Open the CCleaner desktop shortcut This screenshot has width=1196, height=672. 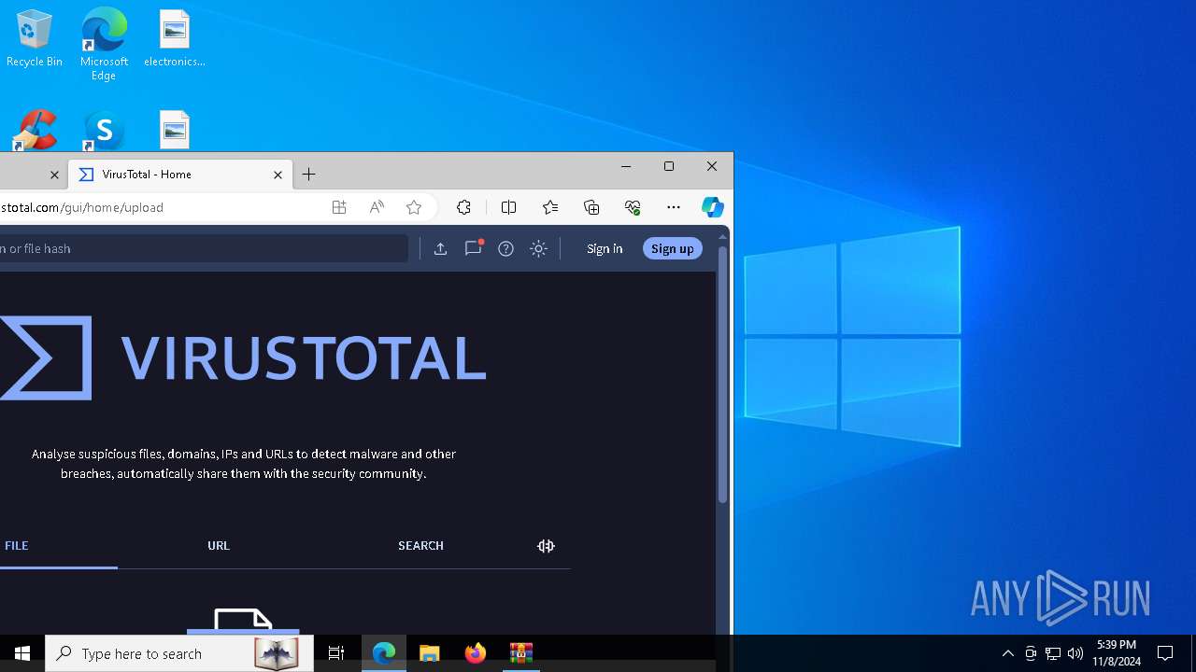click(36, 131)
